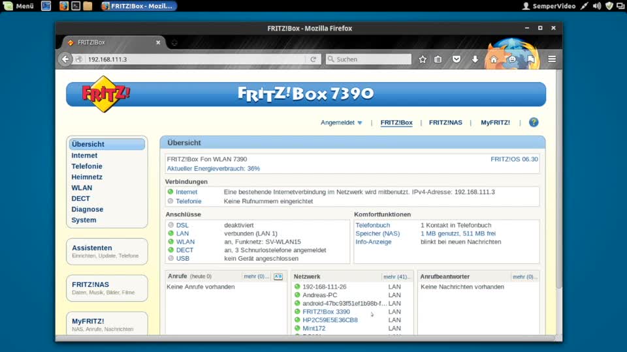
Task: Open the MyFRITZ! sidebar box
Action: click(x=106, y=324)
